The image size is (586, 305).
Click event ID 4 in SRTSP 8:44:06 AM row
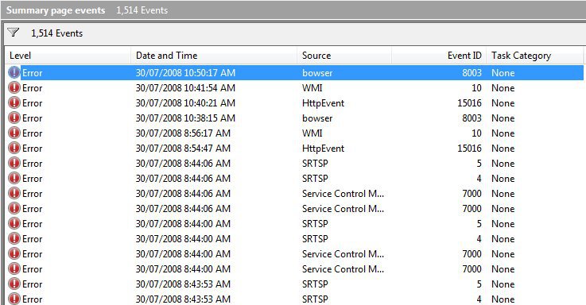coord(479,178)
